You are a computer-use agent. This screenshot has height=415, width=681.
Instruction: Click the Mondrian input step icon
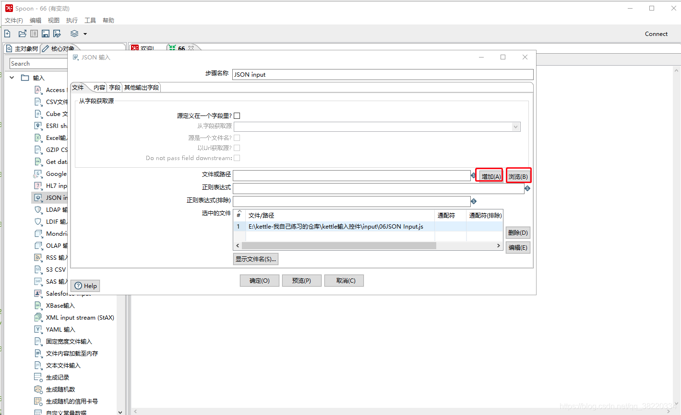(38, 233)
